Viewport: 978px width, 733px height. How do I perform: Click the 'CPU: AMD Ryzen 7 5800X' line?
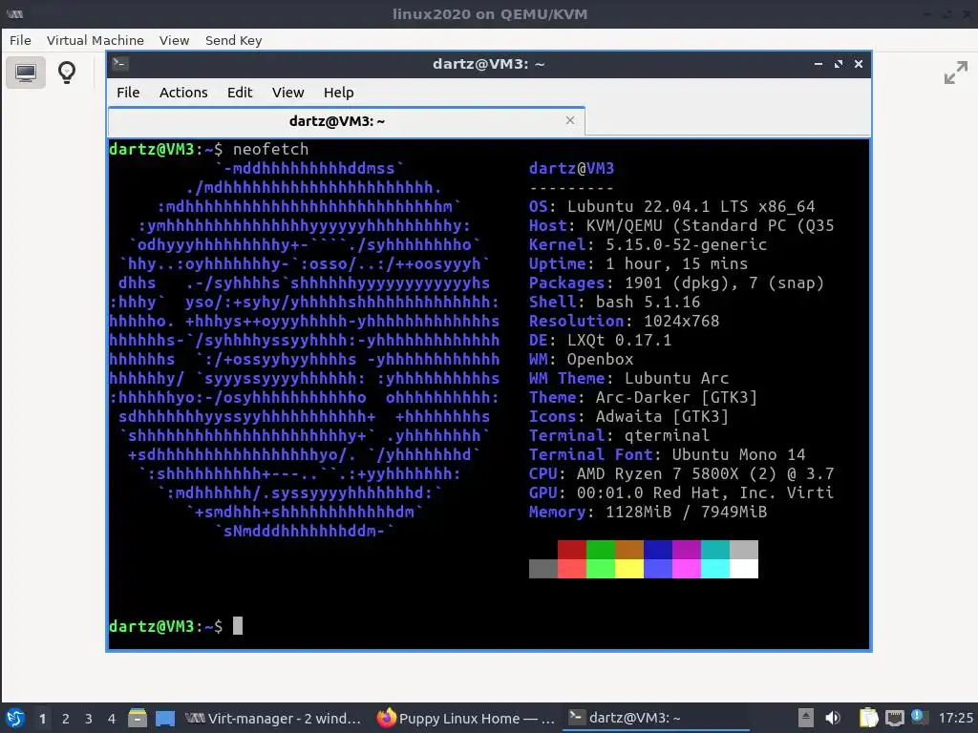[x=681, y=473]
